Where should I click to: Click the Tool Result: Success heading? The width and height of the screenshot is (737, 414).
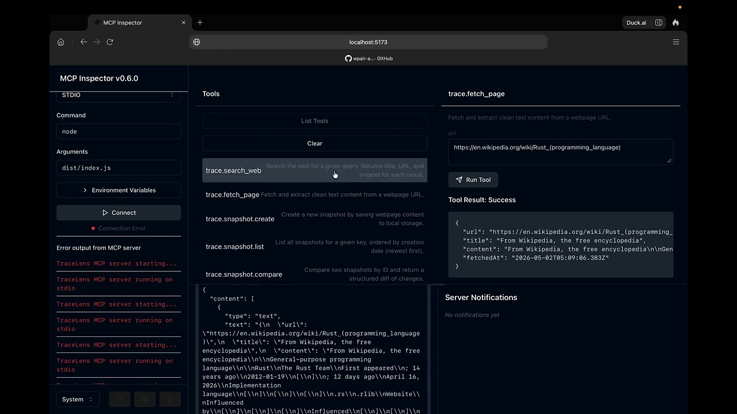[482, 200]
